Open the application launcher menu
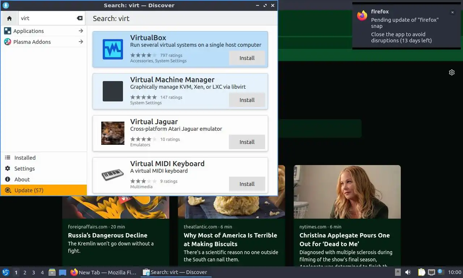 (x=5, y=272)
